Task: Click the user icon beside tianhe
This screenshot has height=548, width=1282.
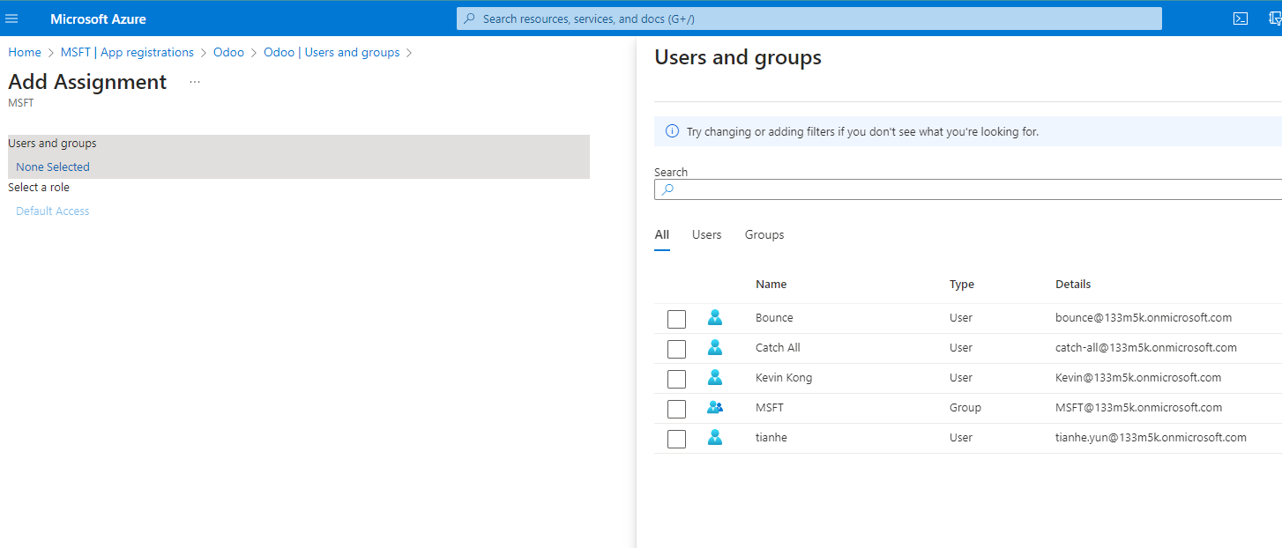Action: click(715, 438)
